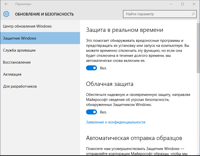Click the scrollbar down arrow

pos(198,154)
